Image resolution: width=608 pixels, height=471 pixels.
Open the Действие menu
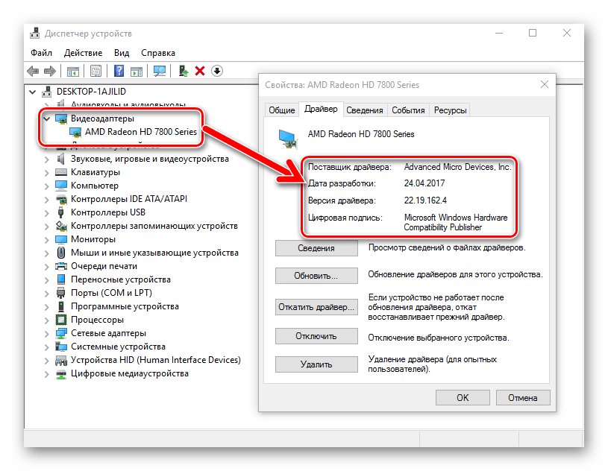(x=83, y=53)
